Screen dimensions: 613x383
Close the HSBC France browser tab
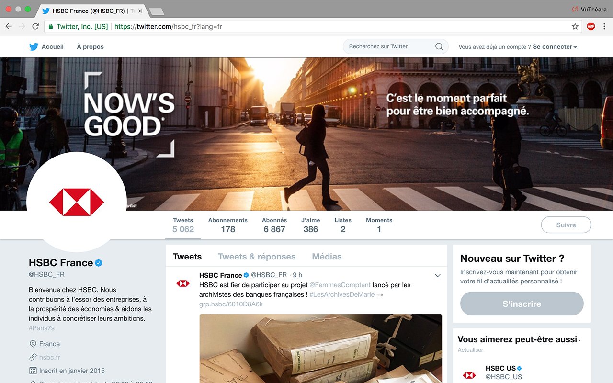(140, 11)
